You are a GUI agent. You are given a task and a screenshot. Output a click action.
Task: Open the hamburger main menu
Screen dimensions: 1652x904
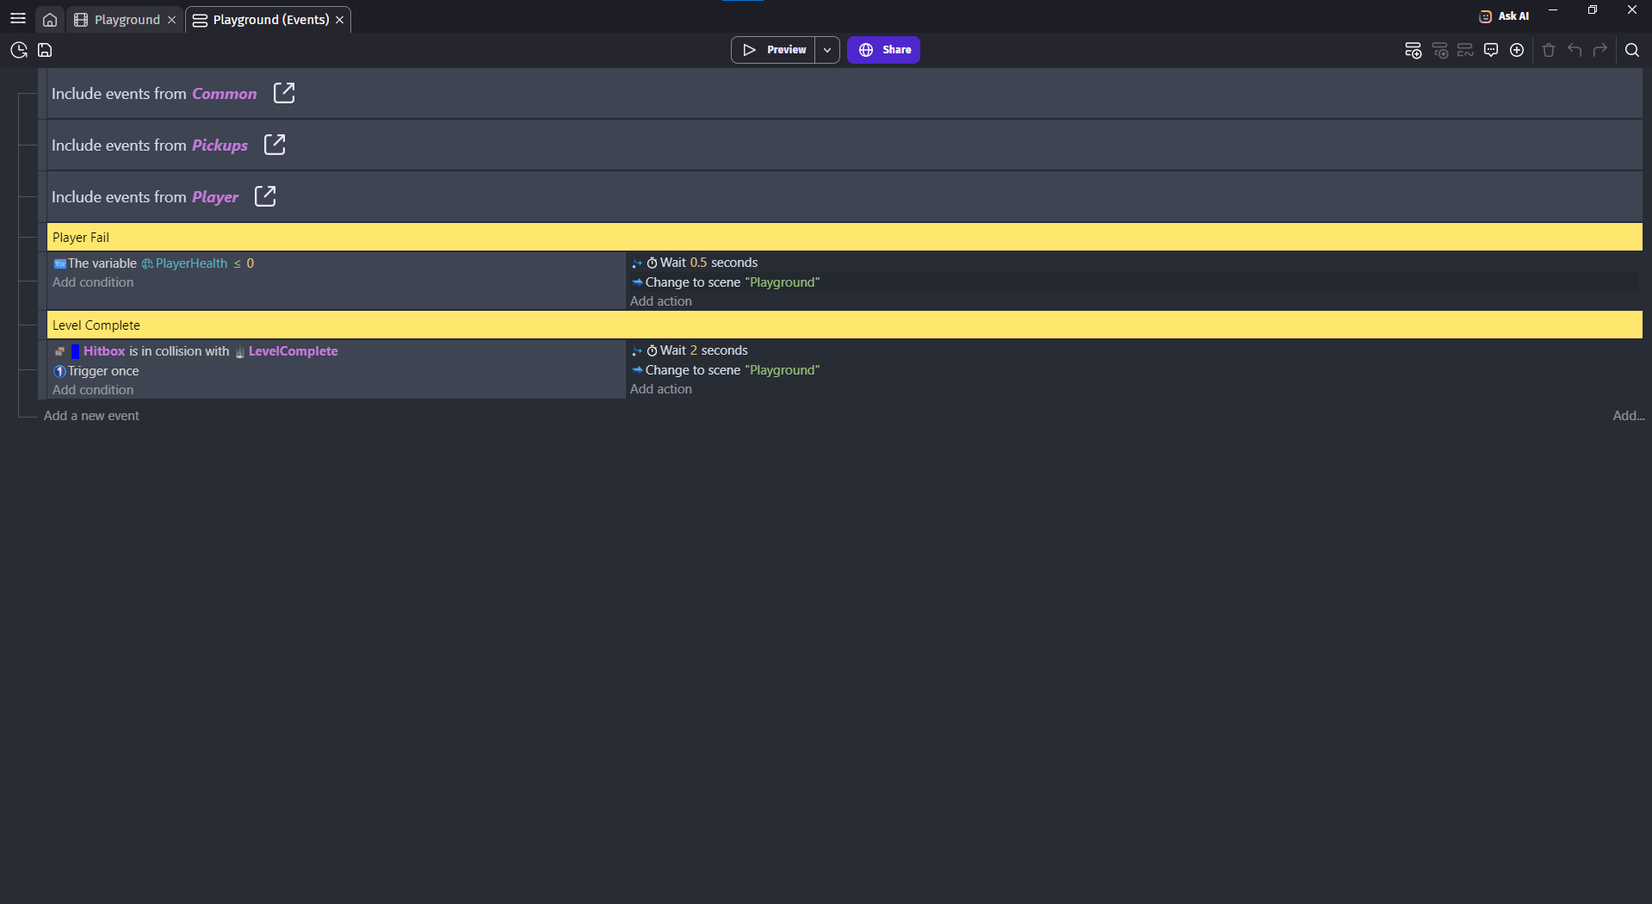[18, 18]
